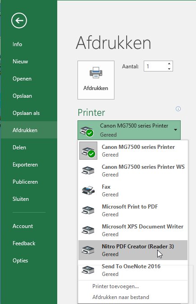Screen dimensions: 196x304
Task: Select Canon MG7500 series Printer in list
Action: tap(133, 151)
